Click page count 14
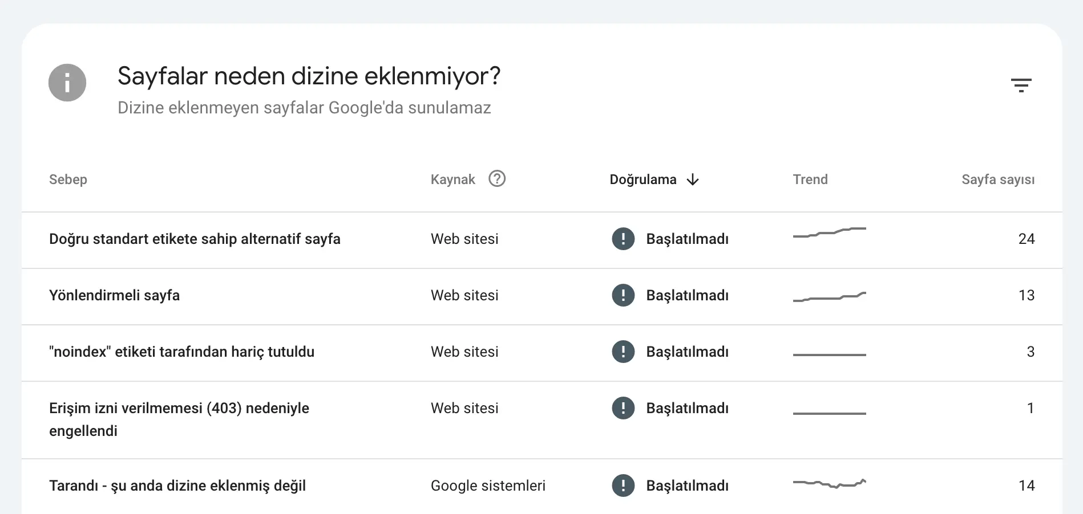This screenshot has width=1083, height=514. 1026,486
